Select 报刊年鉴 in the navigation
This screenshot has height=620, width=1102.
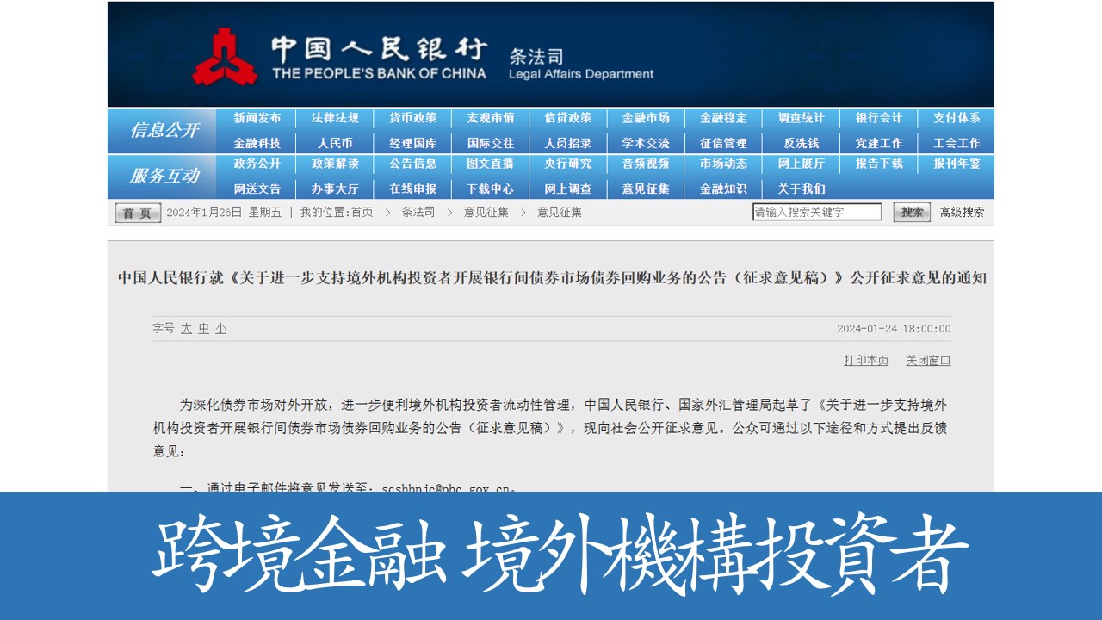(957, 164)
